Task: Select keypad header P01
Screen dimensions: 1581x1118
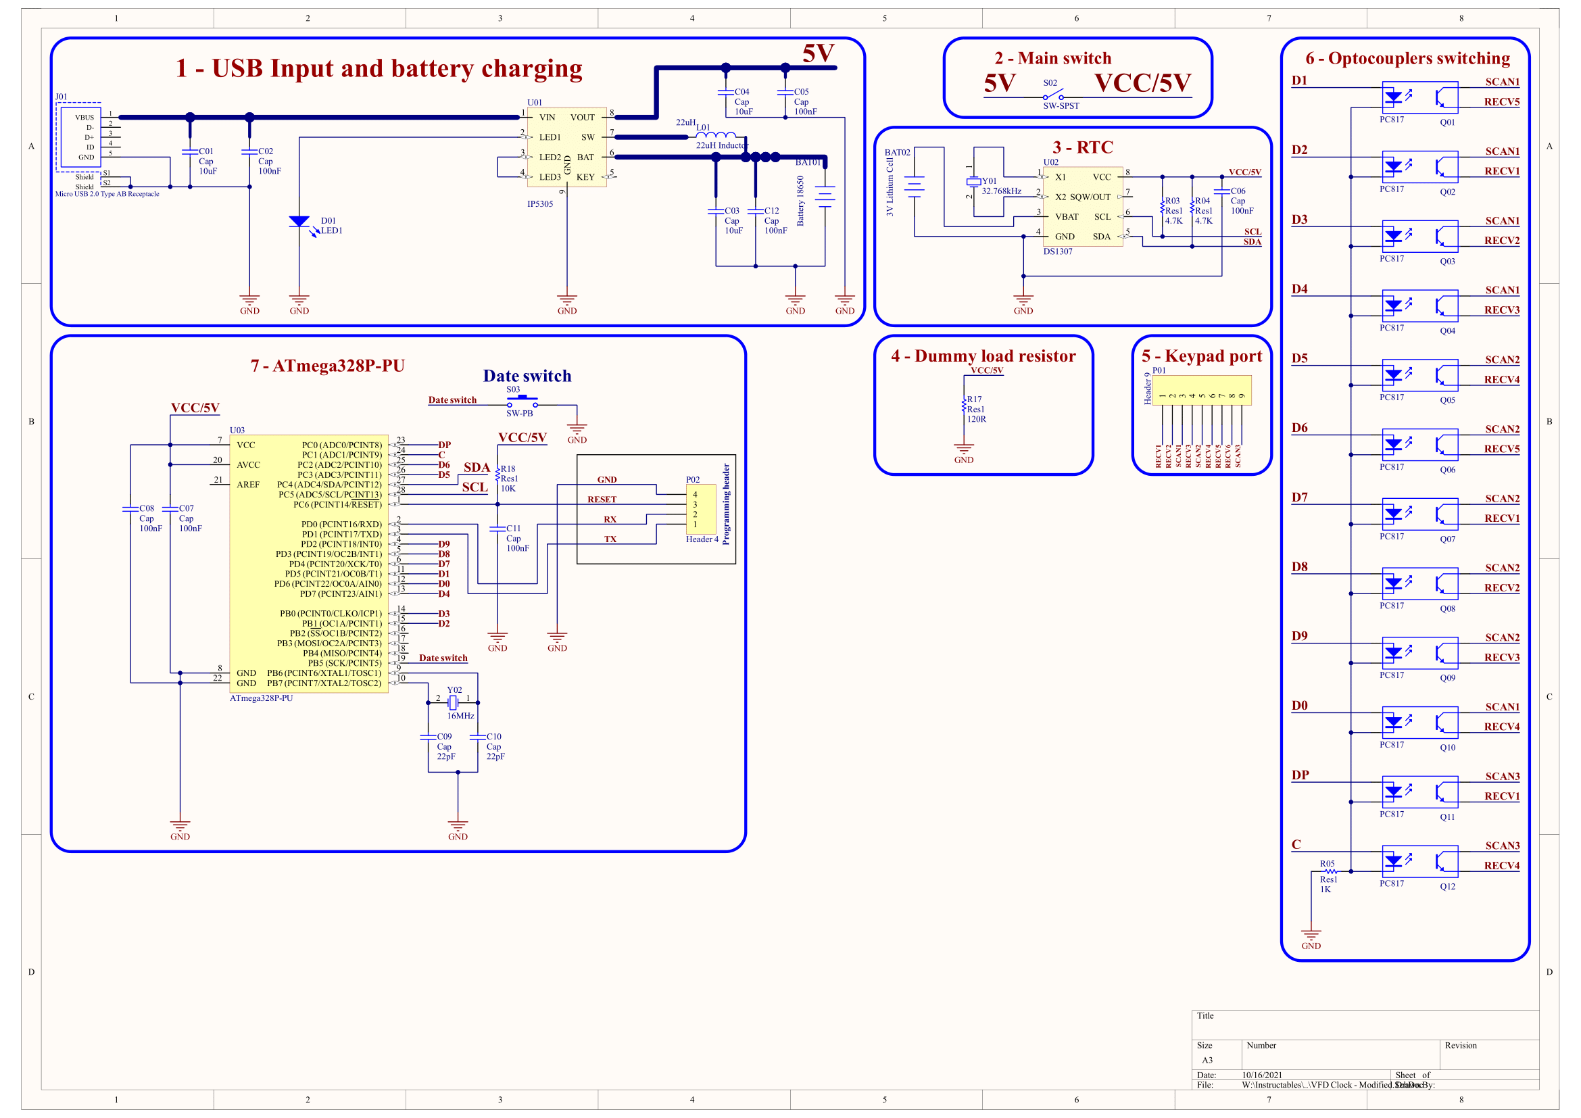Action: point(1202,390)
